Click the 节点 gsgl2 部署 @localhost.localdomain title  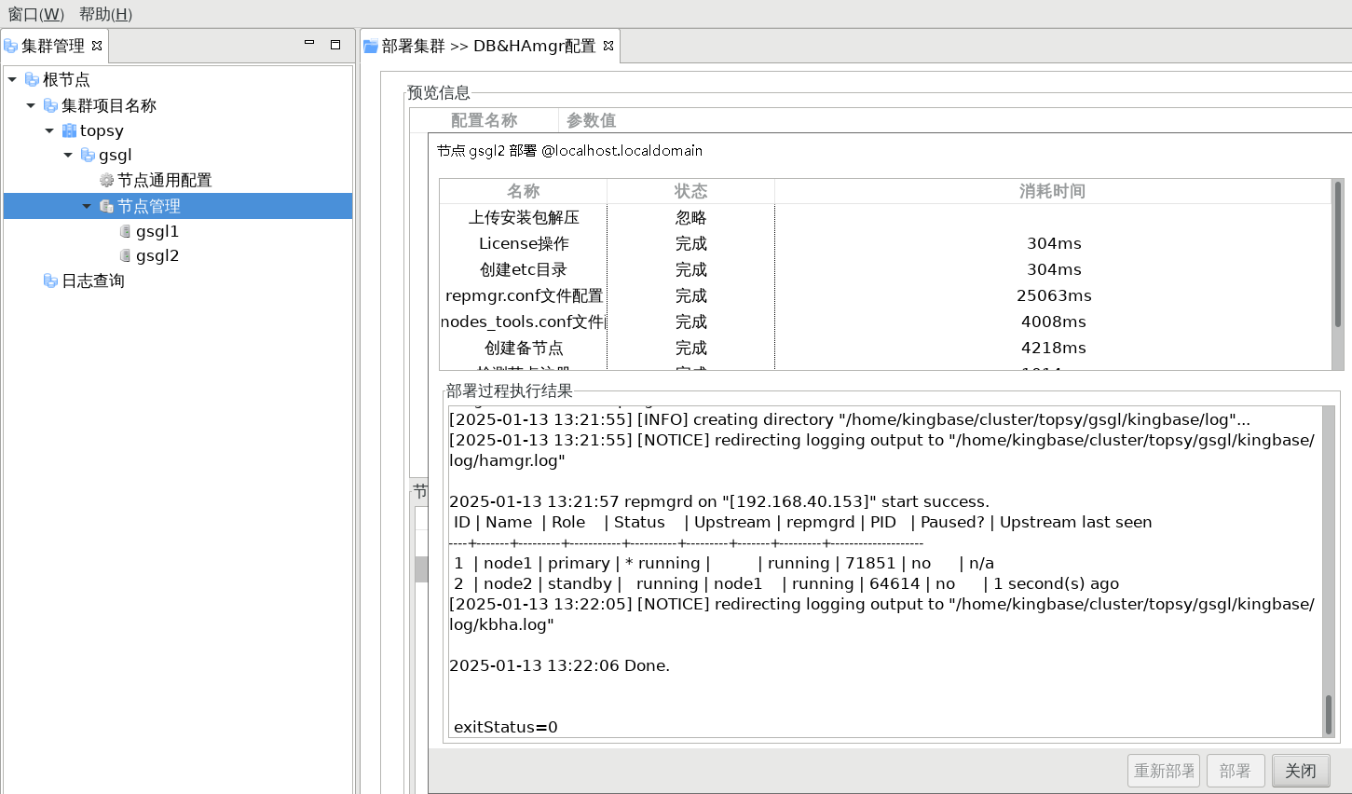tap(570, 150)
